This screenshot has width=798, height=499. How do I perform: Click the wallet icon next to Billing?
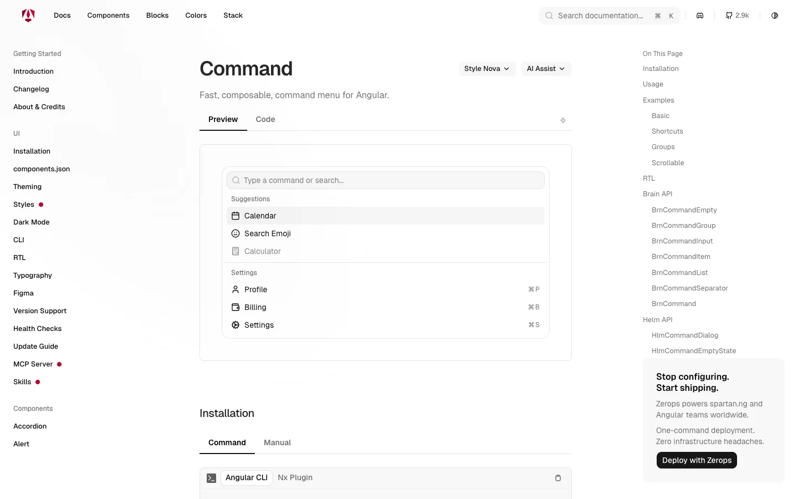[236, 307]
